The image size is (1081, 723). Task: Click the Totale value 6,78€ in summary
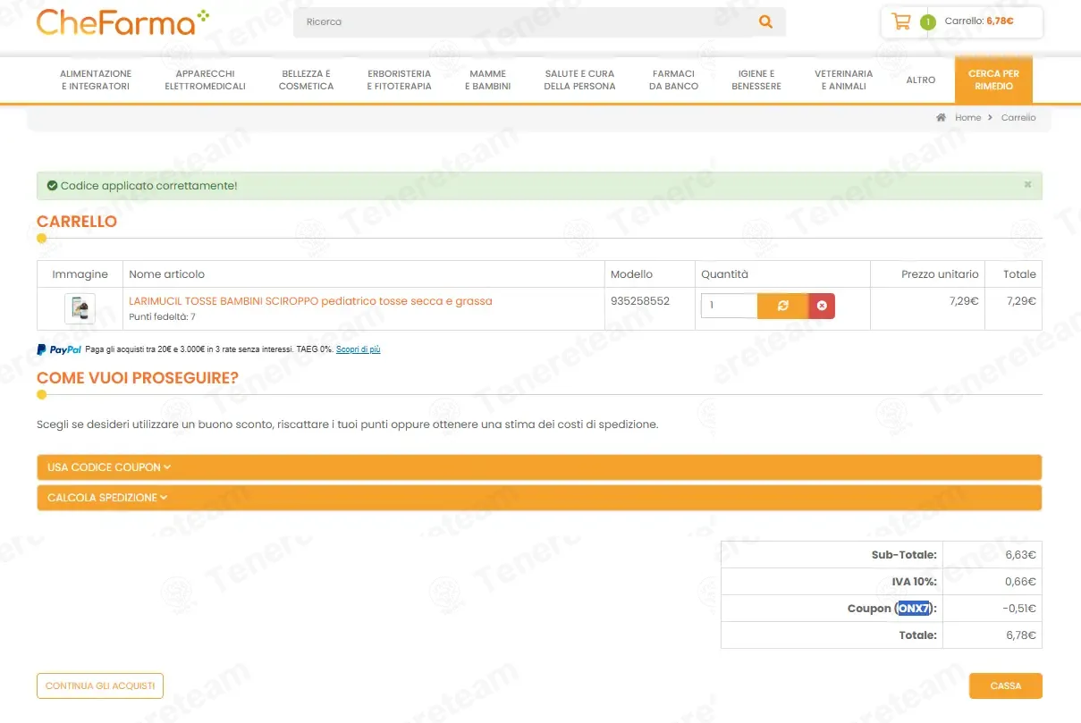pos(1020,635)
